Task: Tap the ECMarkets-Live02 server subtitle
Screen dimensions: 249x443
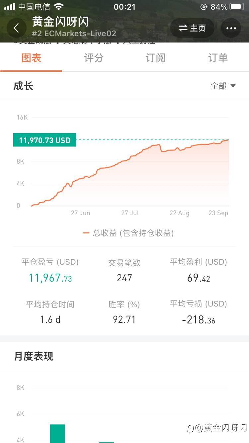Action: tap(74, 34)
